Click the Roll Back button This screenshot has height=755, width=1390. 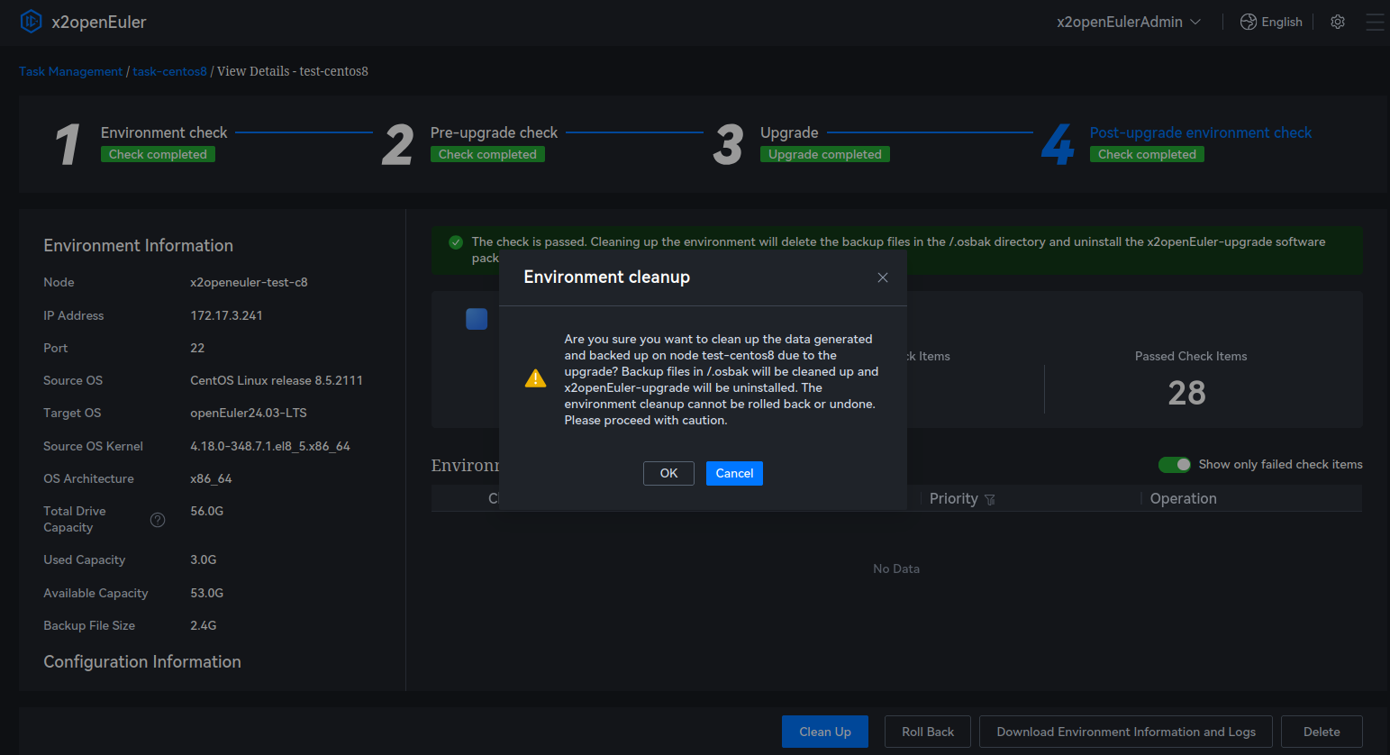point(927,732)
